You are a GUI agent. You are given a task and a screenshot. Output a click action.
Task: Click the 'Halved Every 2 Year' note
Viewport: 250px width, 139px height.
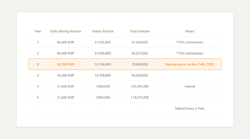[x=190, y=109]
